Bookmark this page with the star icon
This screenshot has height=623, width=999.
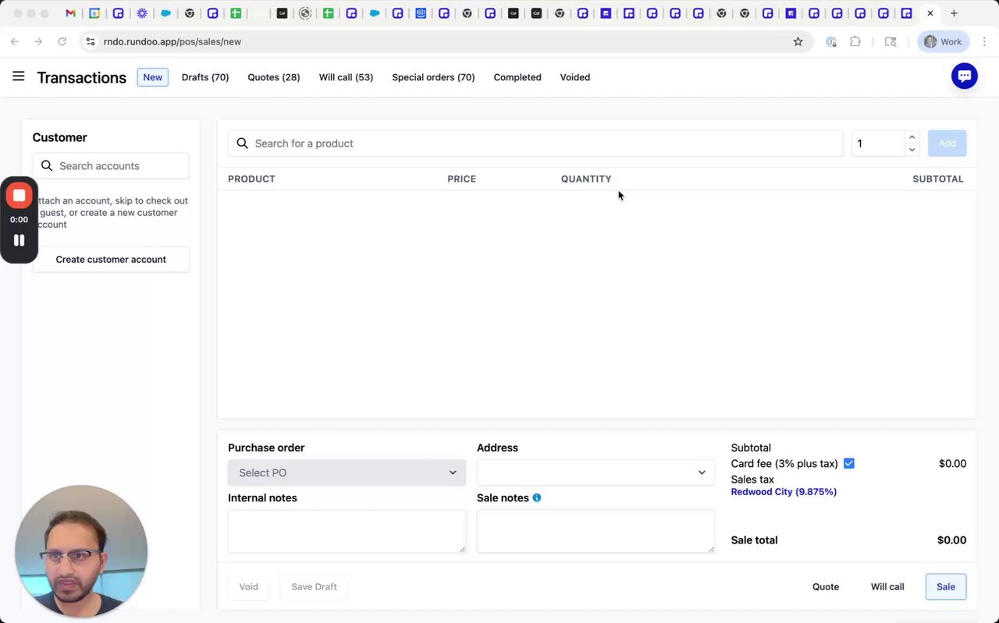(798, 41)
